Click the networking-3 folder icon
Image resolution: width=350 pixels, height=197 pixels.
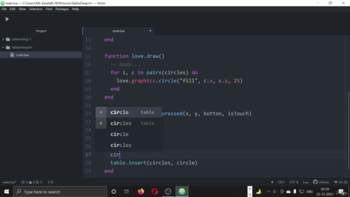[8, 39]
